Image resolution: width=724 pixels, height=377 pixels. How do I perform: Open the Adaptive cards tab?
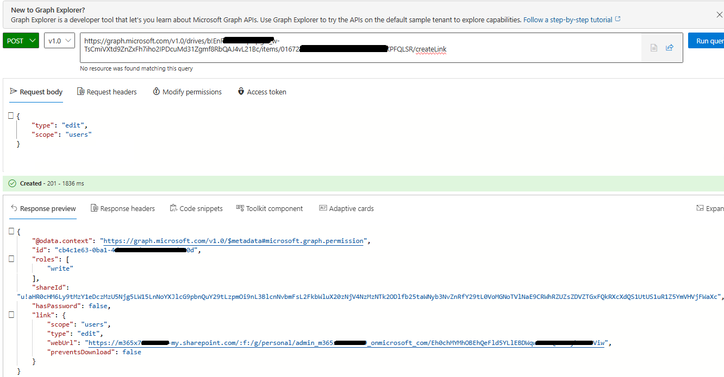click(346, 208)
